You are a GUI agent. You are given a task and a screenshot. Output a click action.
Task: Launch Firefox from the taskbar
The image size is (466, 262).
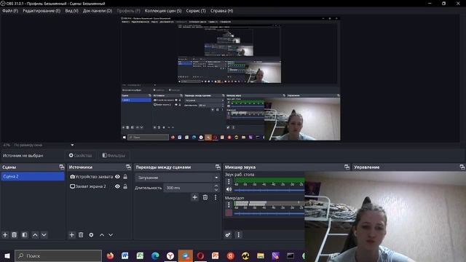(110, 255)
